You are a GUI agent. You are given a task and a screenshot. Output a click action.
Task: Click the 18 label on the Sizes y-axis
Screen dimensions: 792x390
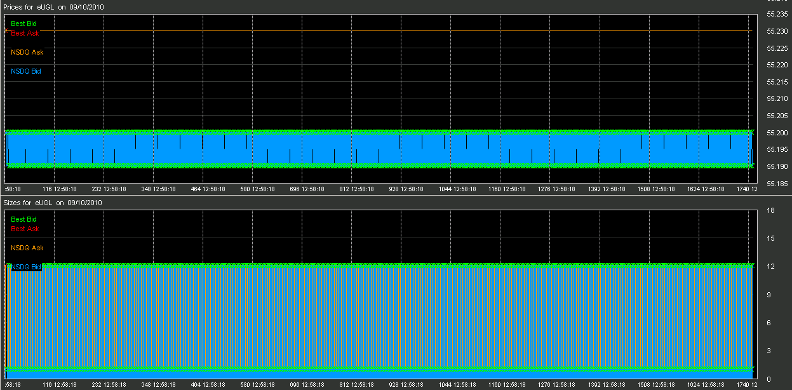pyautogui.click(x=770, y=210)
